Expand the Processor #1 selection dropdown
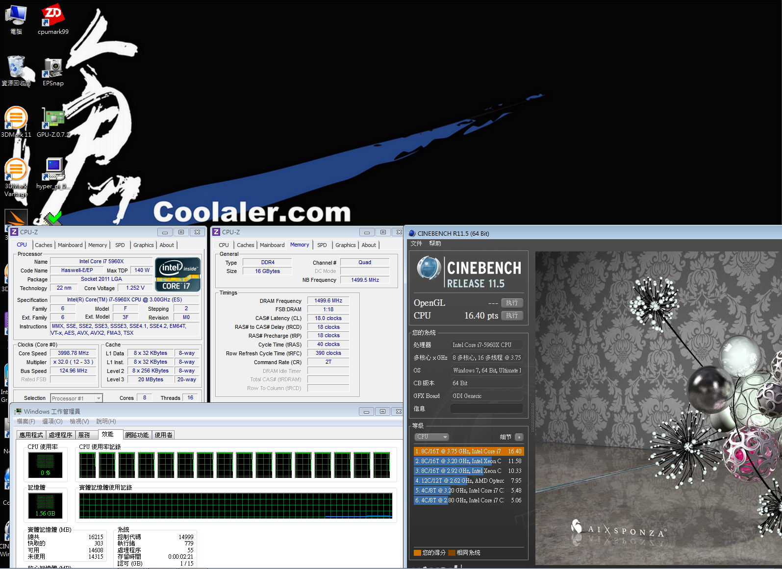 tap(76, 398)
